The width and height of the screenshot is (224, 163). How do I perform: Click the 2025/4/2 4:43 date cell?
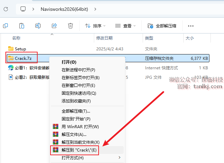110,49
